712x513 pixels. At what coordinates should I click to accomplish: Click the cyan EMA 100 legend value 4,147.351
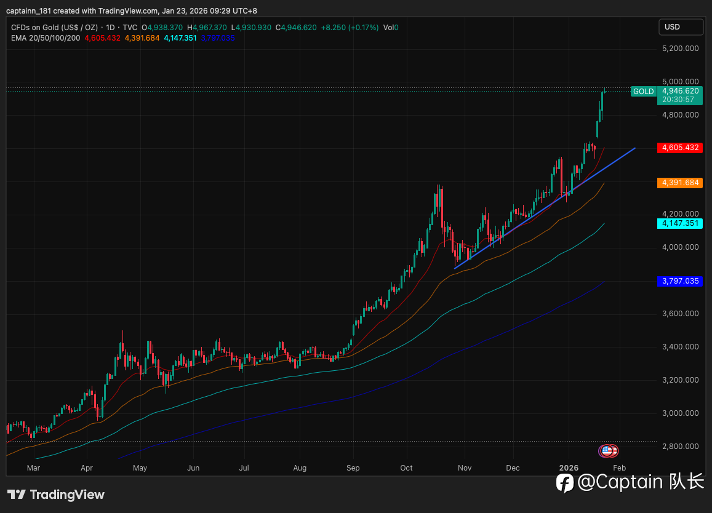pos(180,38)
